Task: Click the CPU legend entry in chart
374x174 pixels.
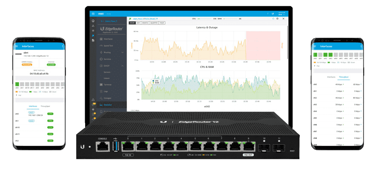Action: click(156, 81)
